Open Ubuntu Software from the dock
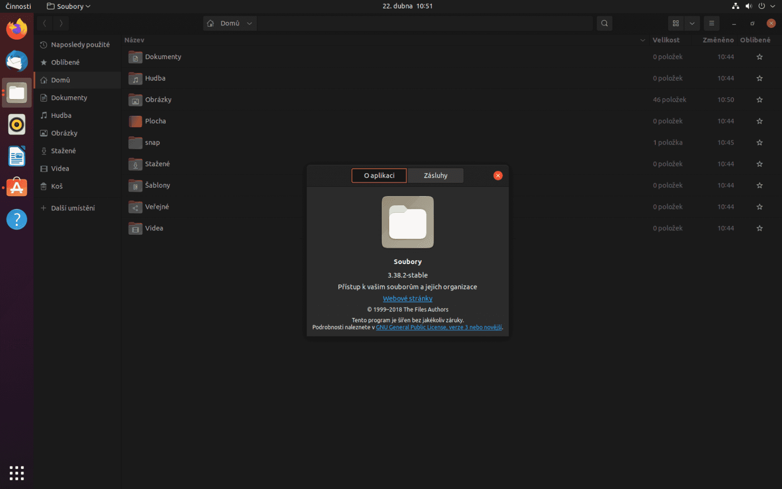The width and height of the screenshot is (782, 489). pyautogui.click(x=17, y=187)
